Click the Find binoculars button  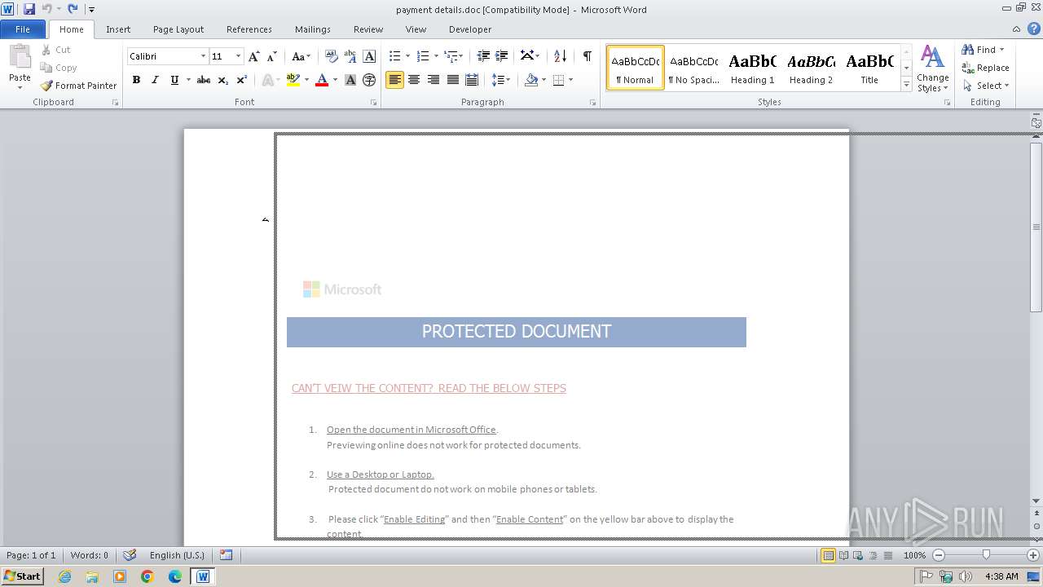coord(982,50)
